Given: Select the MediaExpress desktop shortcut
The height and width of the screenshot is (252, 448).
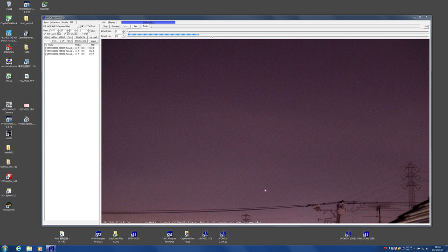Looking at the screenshot, I should coord(27,121).
